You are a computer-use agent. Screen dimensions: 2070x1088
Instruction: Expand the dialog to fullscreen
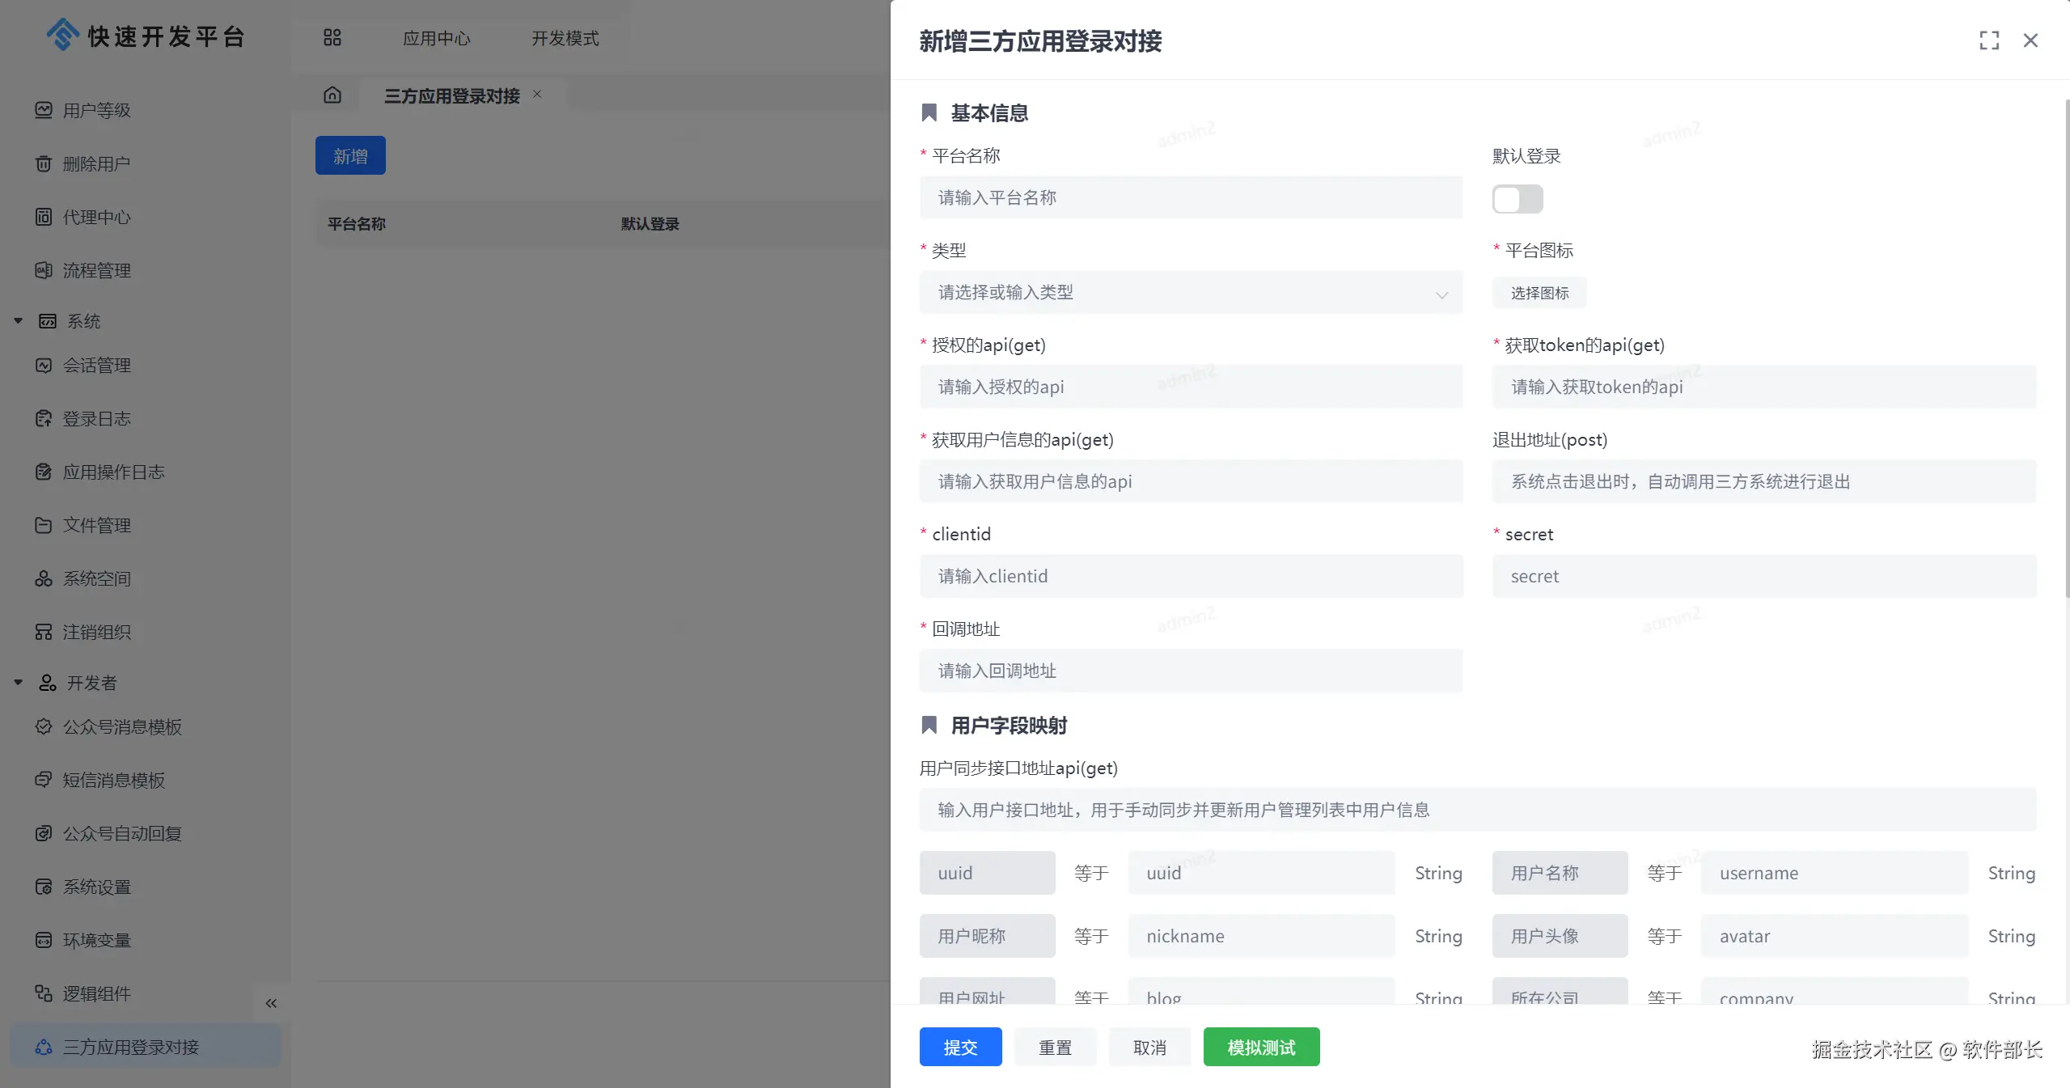[1989, 40]
